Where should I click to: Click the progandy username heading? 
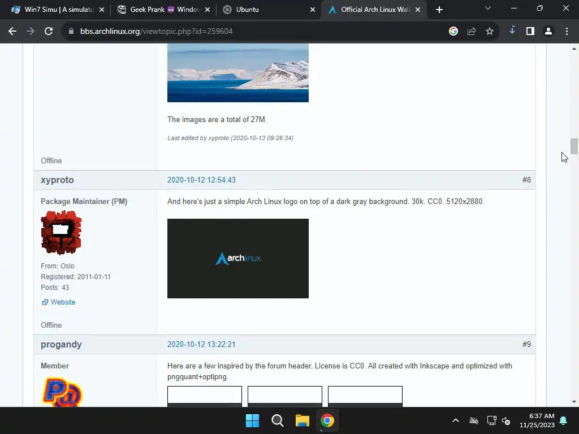(61, 345)
